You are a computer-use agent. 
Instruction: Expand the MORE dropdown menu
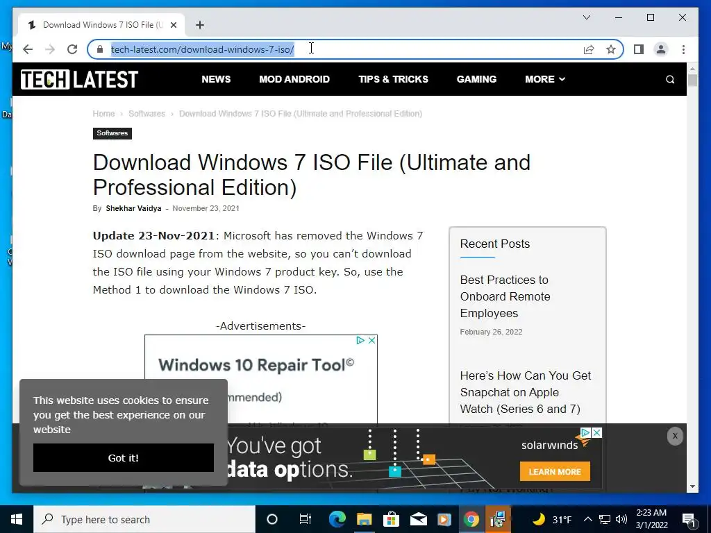pyautogui.click(x=545, y=79)
